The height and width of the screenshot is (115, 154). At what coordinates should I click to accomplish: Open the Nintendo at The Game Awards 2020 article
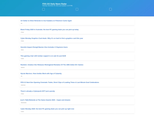45,100
